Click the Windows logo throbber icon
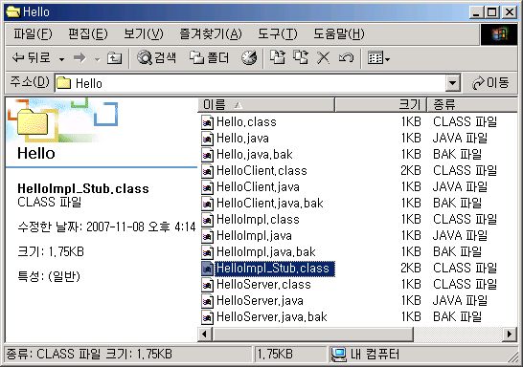The height and width of the screenshot is (367, 523). coord(499,34)
